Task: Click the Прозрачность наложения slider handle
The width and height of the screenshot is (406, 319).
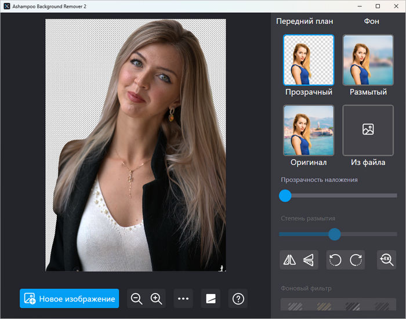Action: point(285,196)
